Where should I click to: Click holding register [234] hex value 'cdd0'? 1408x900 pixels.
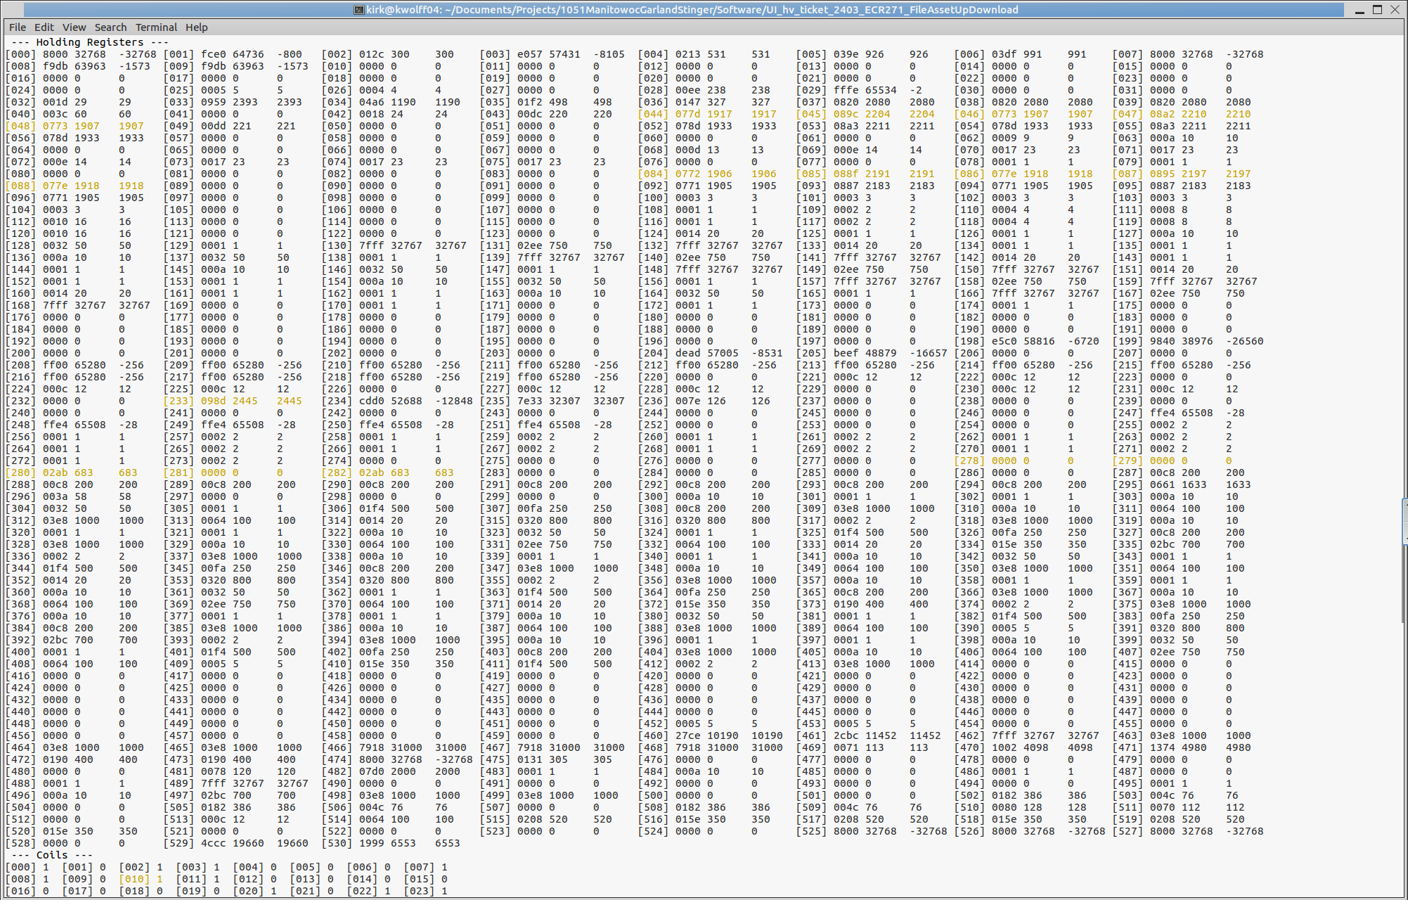pyautogui.click(x=372, y=401)
